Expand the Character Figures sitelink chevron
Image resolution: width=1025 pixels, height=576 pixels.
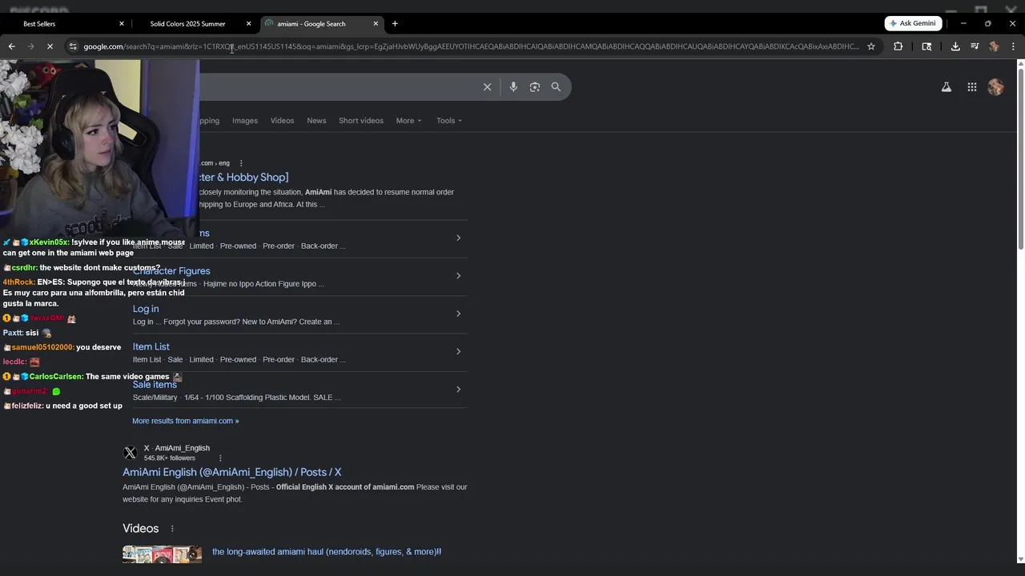click(458, 276)
